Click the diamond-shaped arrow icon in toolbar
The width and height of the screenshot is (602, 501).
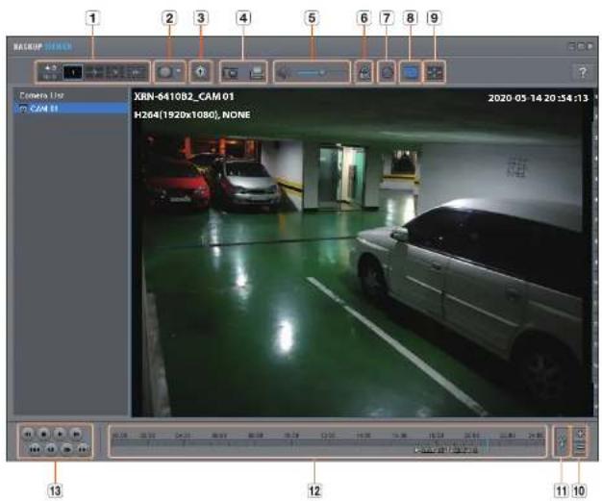[200, 72]
